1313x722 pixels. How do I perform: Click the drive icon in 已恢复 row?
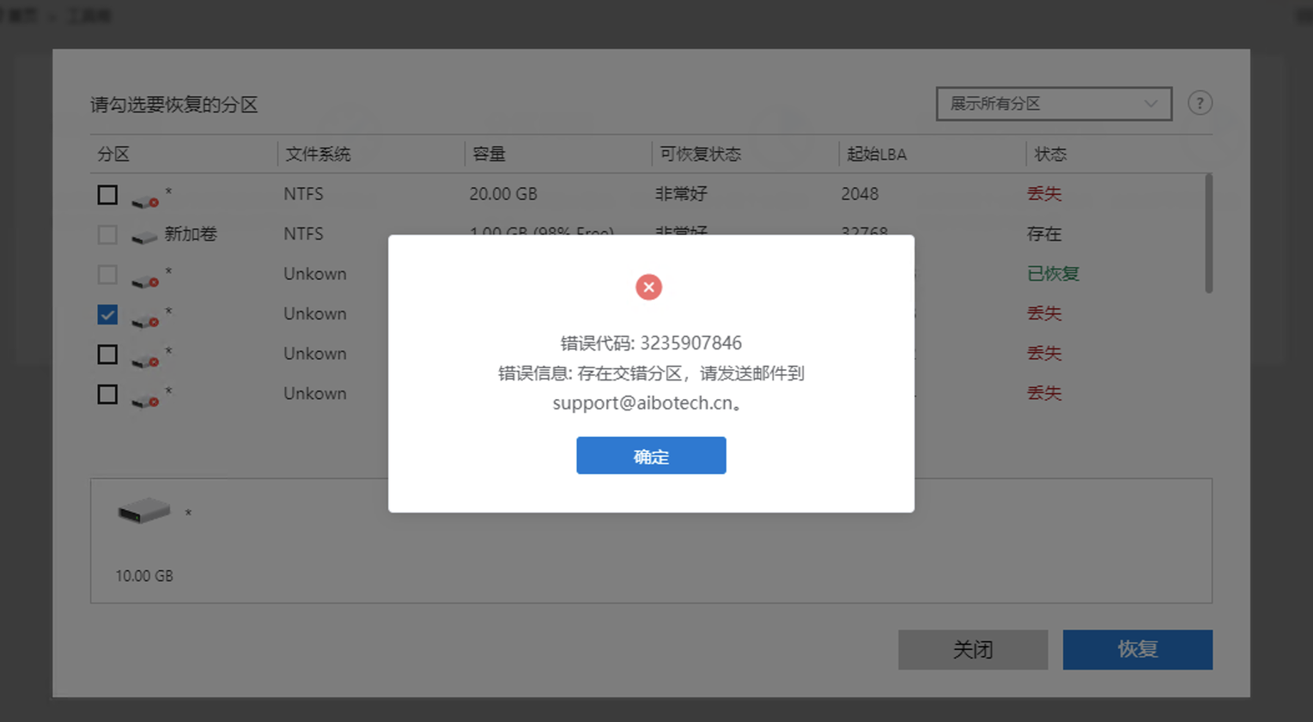click(x=144, y=281)
